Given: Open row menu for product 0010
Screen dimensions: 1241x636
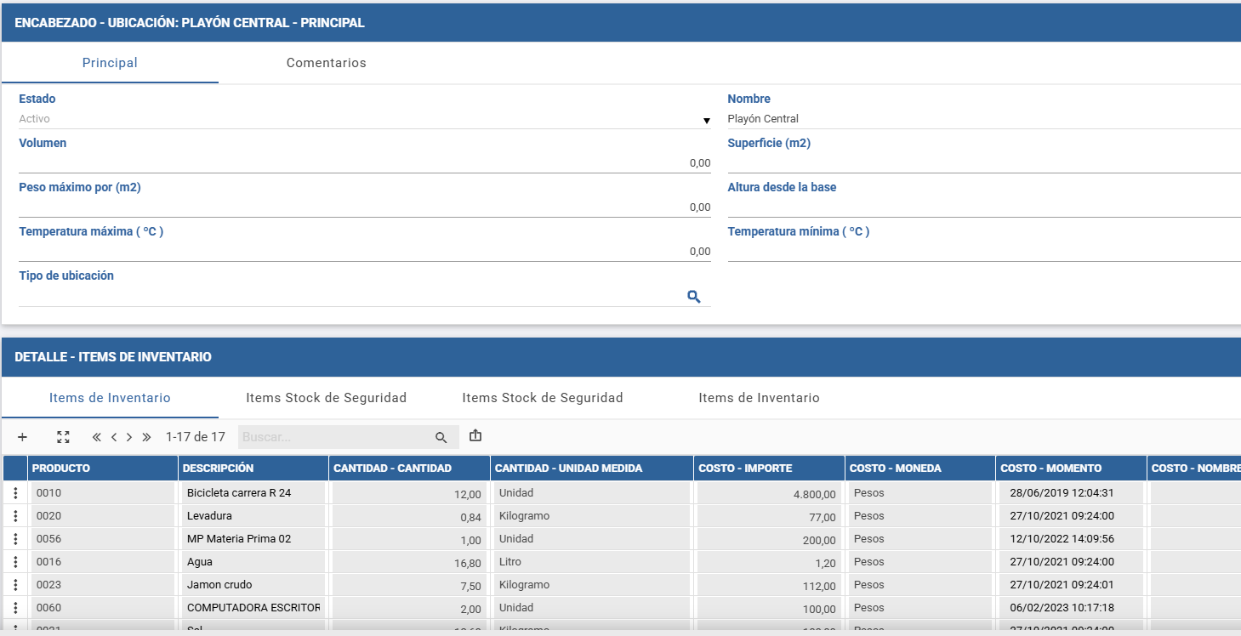Looking at the screenshot, I should click(x=15, y=493).
